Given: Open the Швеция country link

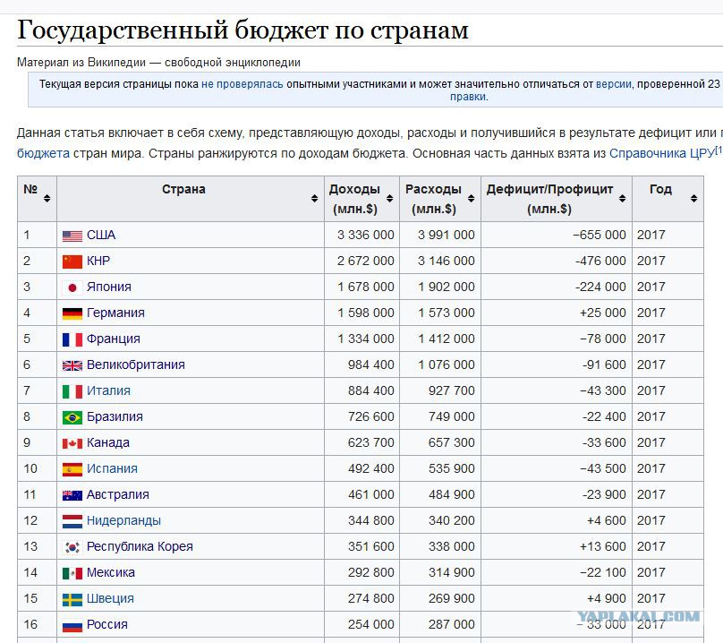Looking at the screenshot, I should [110, 598].
